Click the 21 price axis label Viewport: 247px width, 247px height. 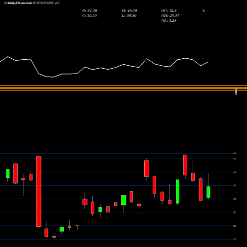[235, 226]
